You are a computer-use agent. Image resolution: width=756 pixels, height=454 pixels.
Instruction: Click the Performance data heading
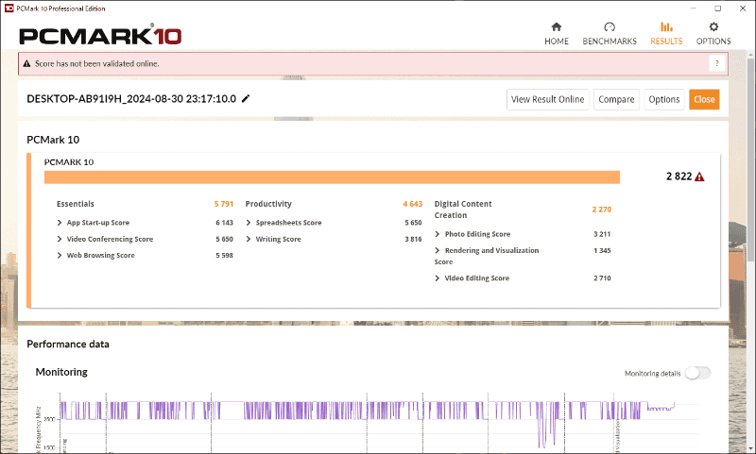click(x=68, y=345)
